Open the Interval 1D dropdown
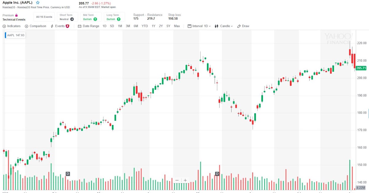 click(x=199, y=26)
